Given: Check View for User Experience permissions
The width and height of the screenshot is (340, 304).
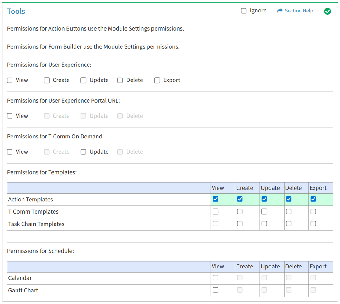Looking at the screenshot, I should 10,80.
